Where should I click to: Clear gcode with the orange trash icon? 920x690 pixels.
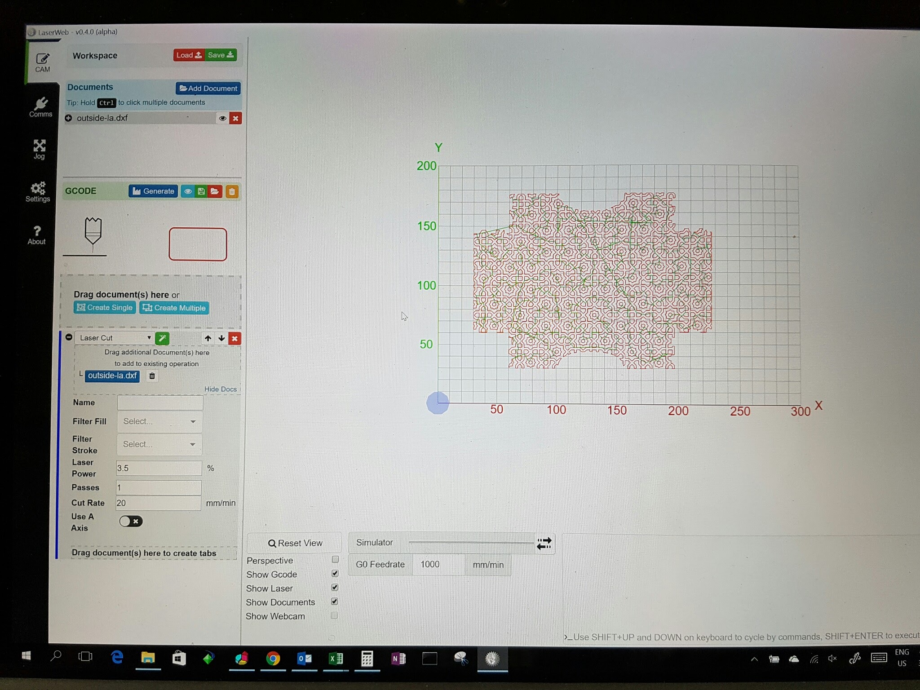tap(232, 192)
